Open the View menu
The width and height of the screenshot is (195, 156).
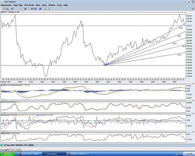[x=38, y=5]
